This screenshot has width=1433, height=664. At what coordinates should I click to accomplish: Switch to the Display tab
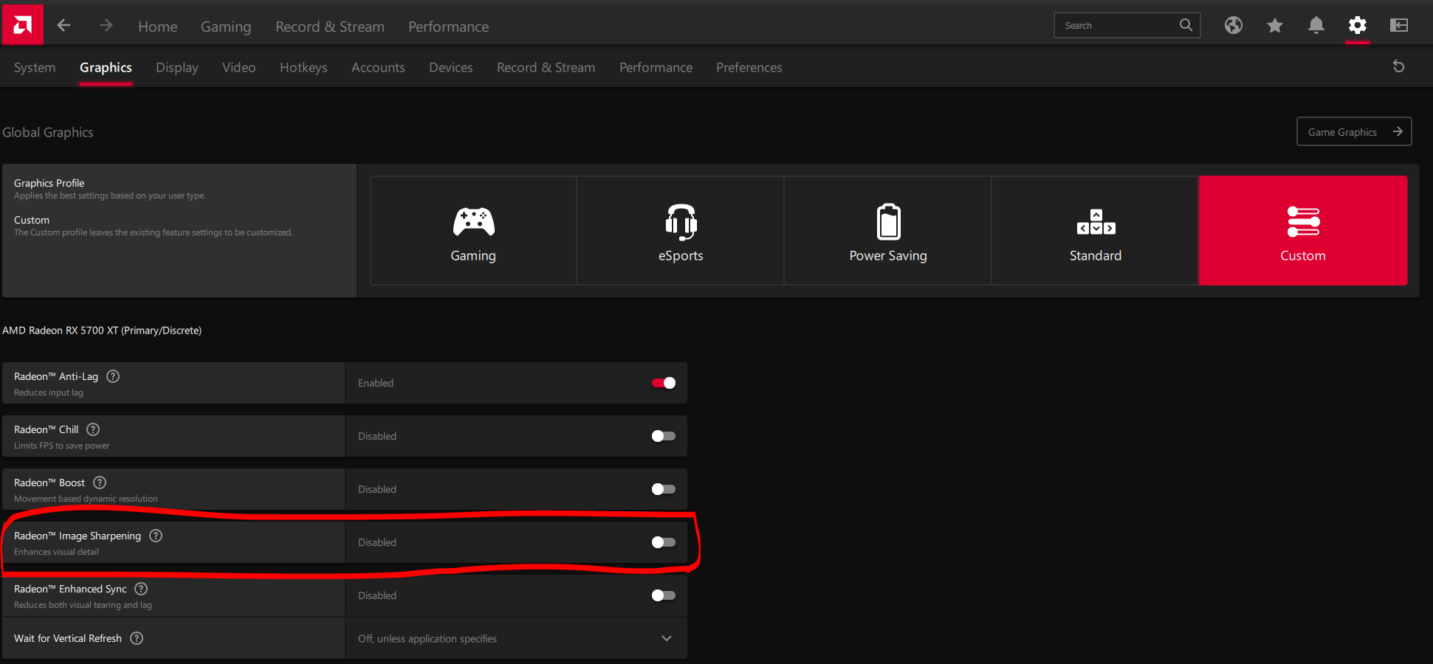pos(177,67)
